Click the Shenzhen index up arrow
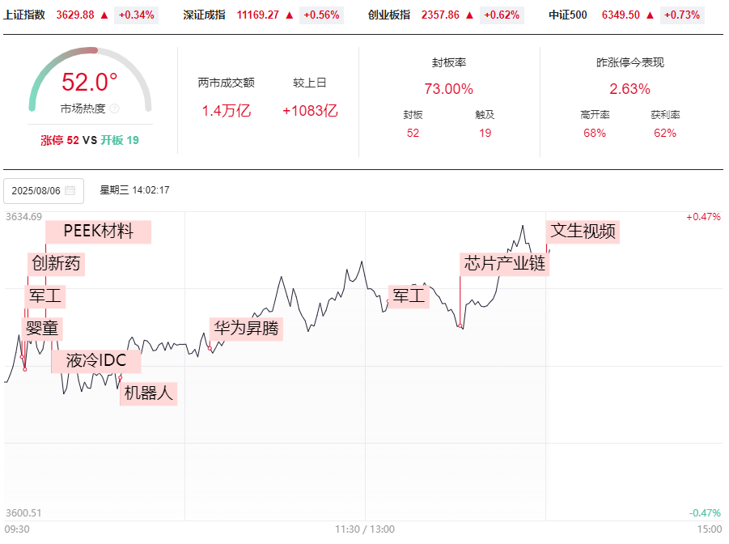The image size is (729, 544). click(289, 15)
